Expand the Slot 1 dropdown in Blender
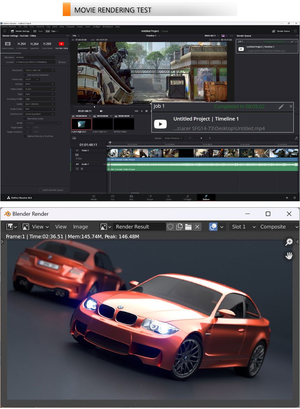Screen dimensions: 300x409 click(242, 227)
